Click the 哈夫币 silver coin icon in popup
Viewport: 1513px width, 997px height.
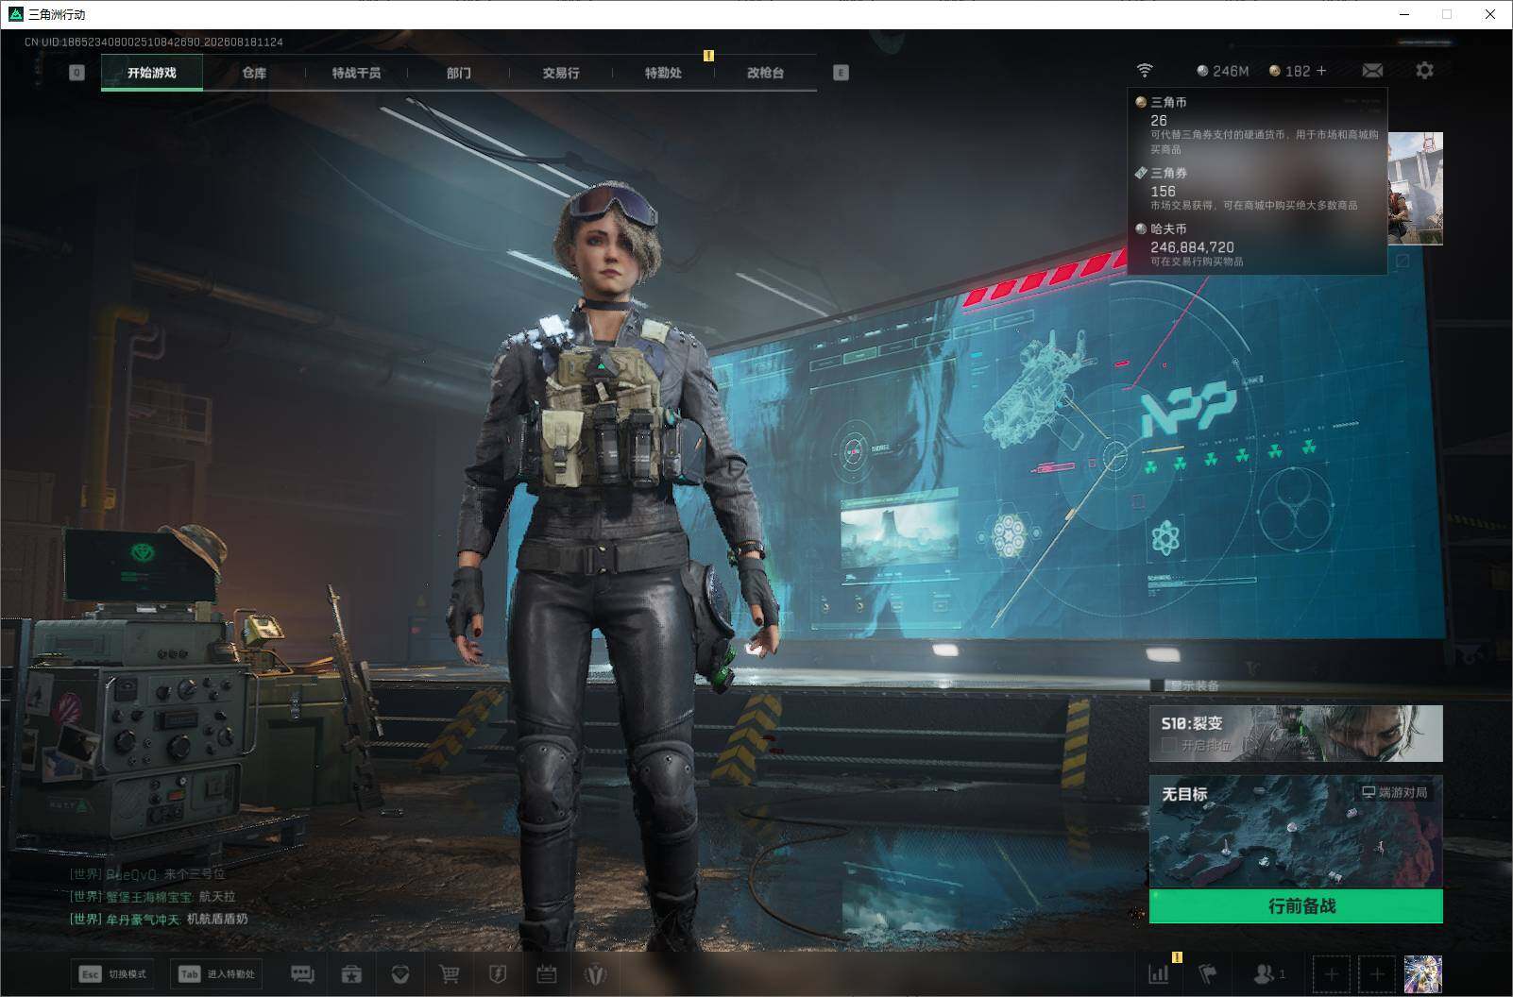pyautogui.click(x=1141, y=228)
